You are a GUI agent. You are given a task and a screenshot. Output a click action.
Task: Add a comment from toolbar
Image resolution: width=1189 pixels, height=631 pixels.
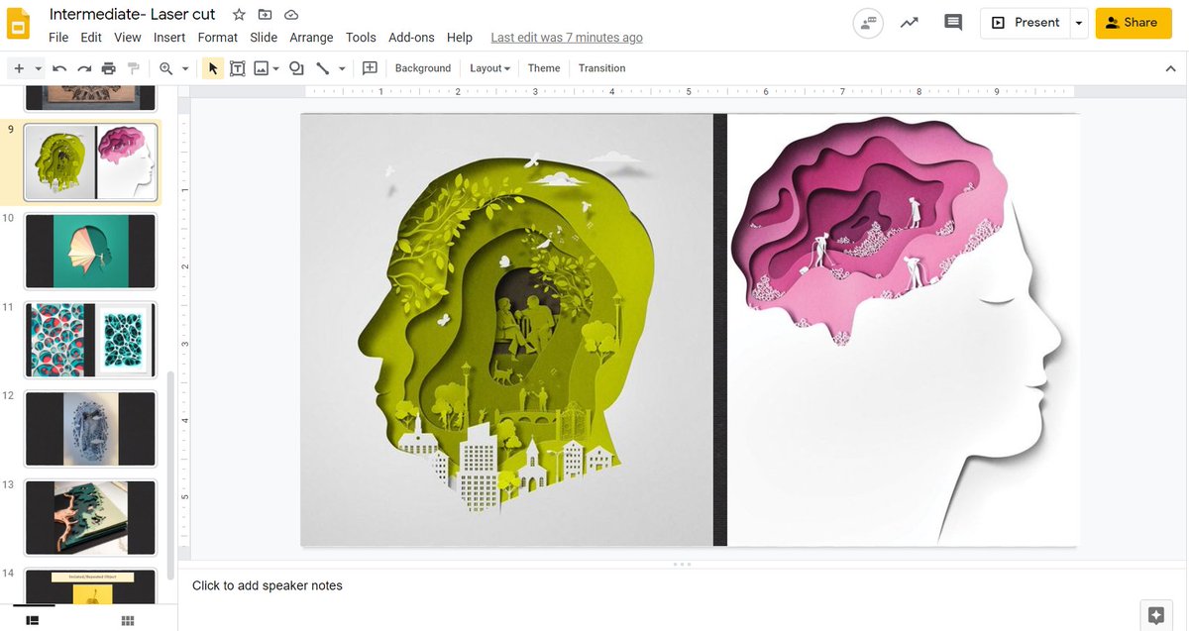pyautogui.click(x=370, y=68)
